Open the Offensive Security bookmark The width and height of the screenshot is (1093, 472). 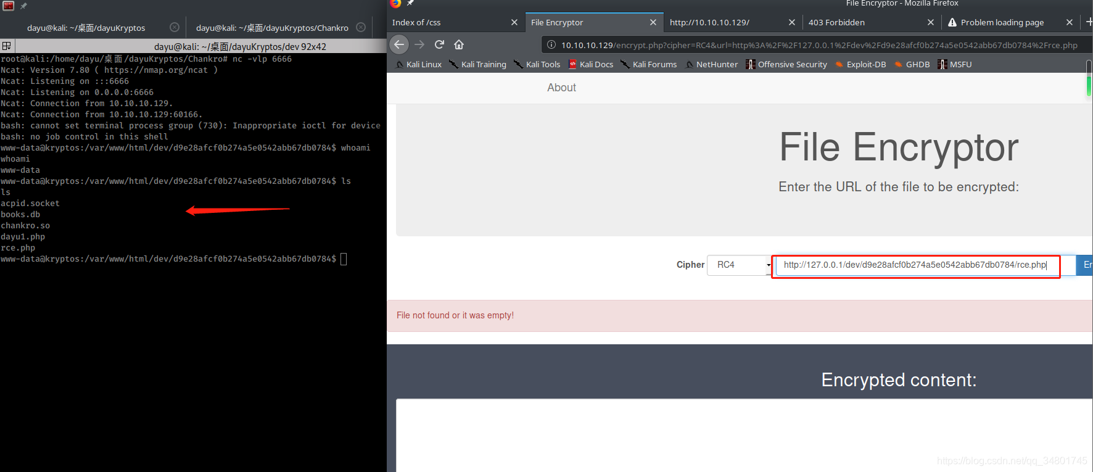[786, 64]
